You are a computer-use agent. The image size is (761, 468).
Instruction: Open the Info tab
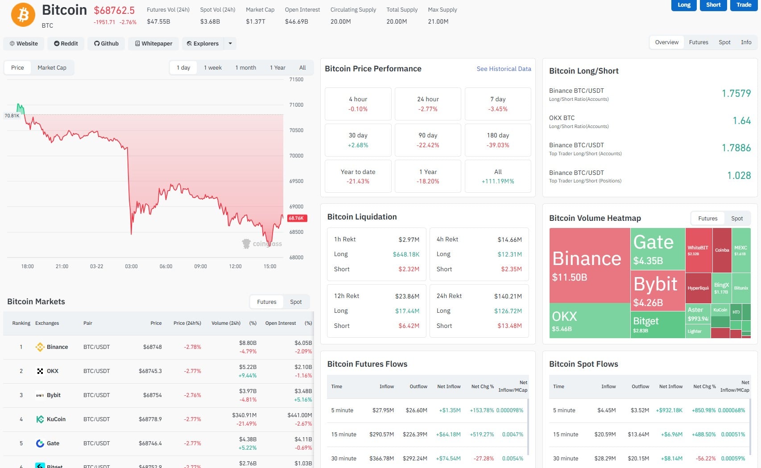(x=746, y=42)
